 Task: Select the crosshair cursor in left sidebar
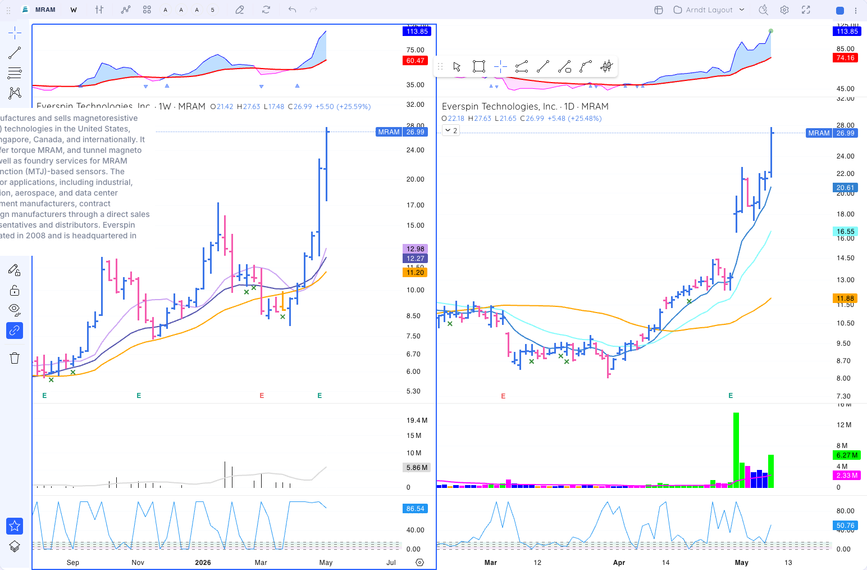15,33
